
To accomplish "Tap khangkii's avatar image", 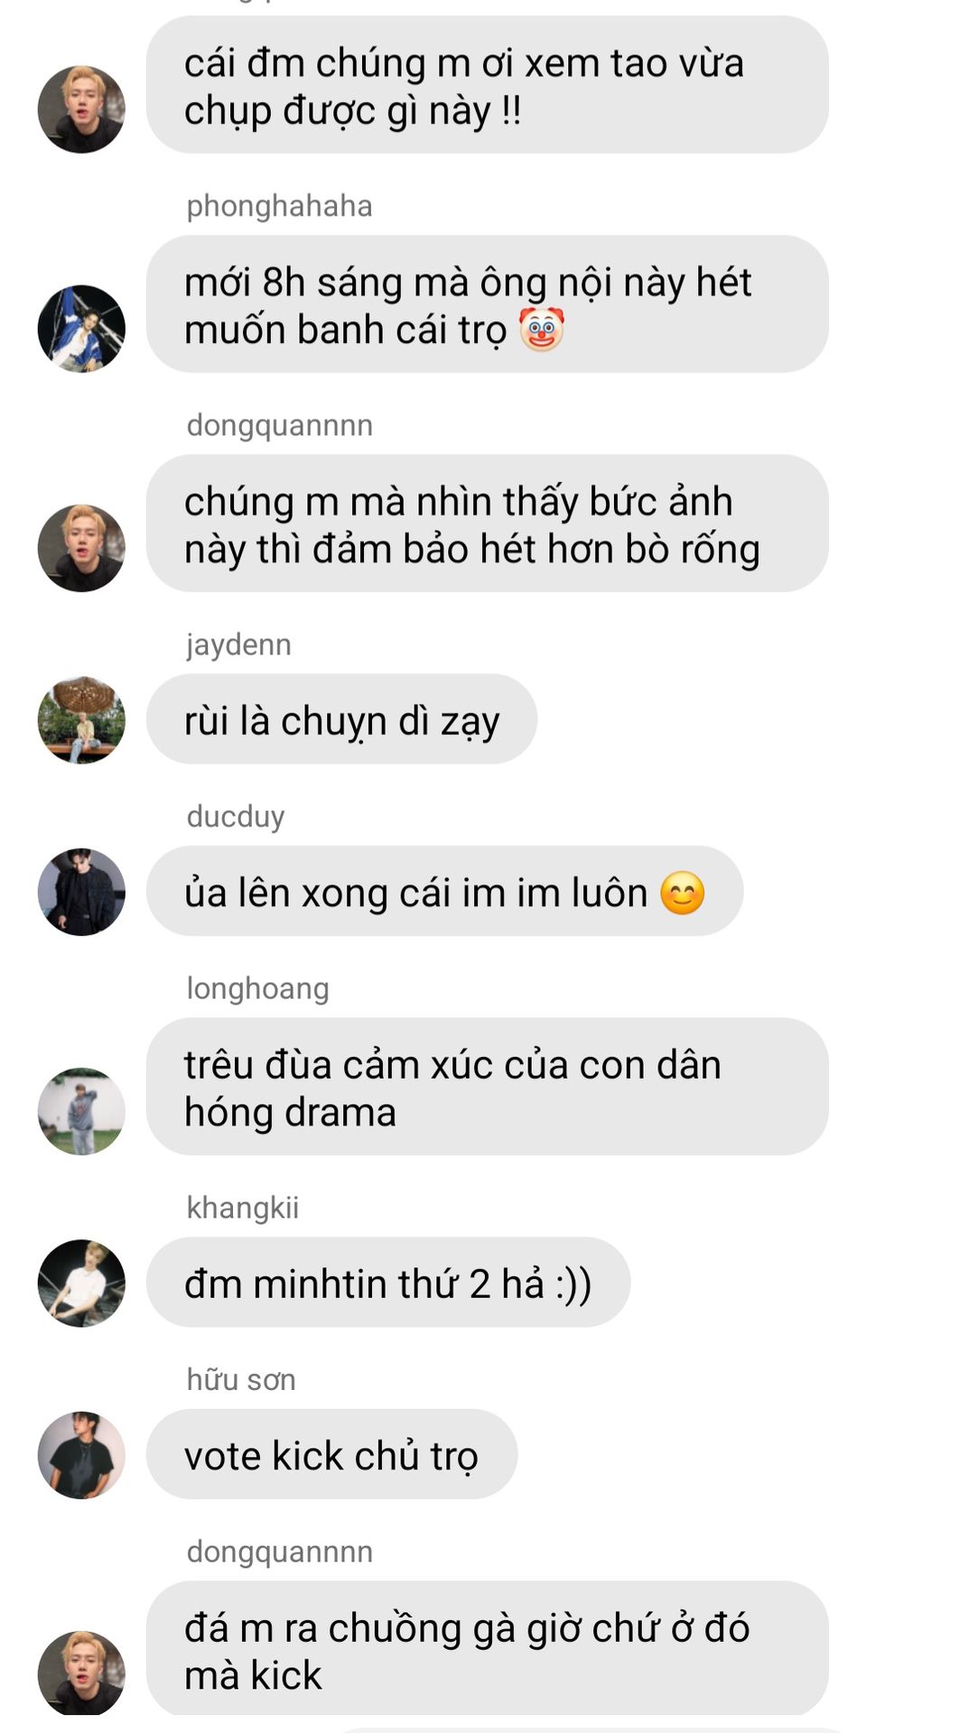I will (81, 1283).
